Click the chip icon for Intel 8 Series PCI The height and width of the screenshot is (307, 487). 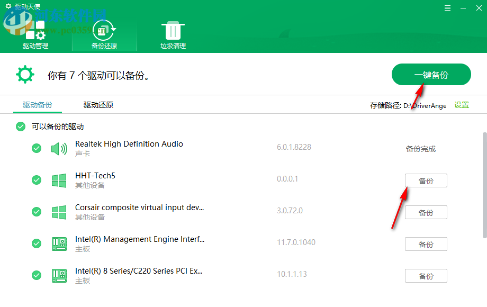pos(58,275)
